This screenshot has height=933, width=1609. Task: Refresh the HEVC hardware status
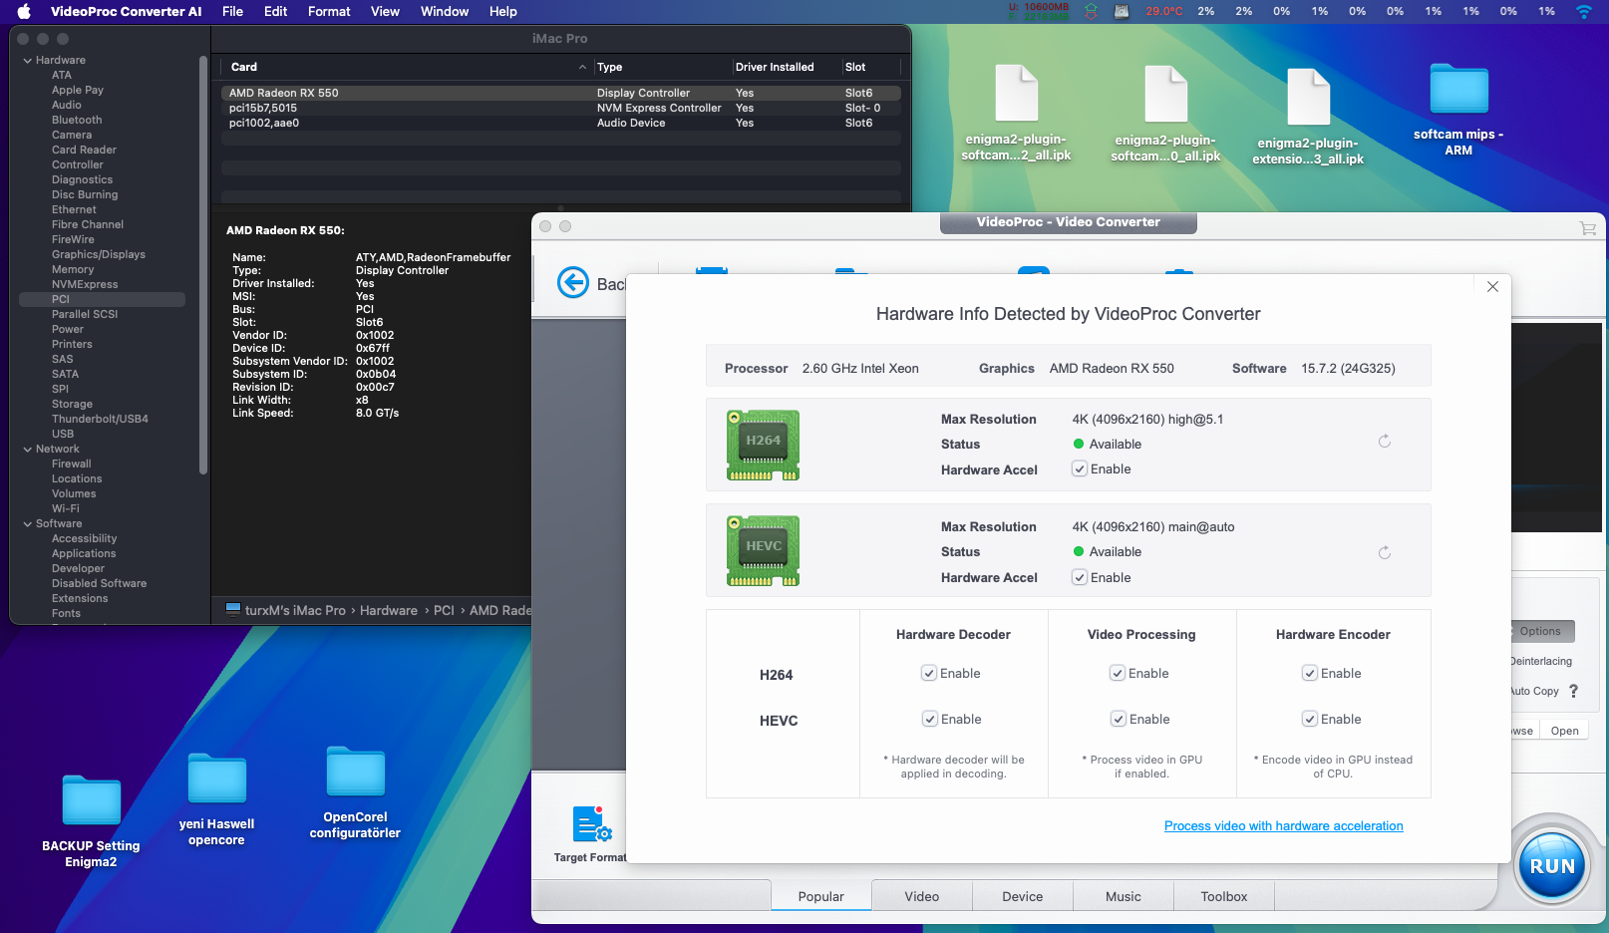(x=1384, y=553)
